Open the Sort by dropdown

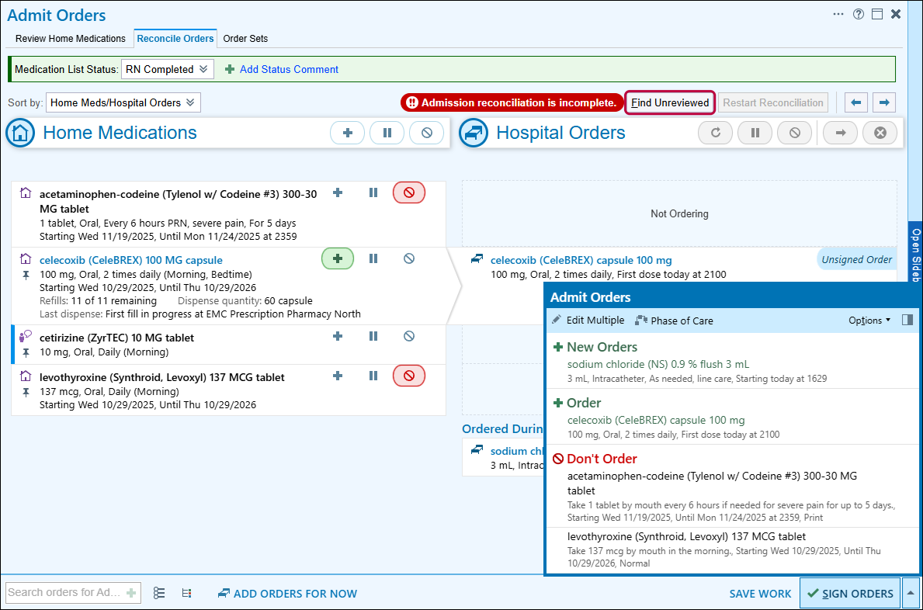point(123,102)
